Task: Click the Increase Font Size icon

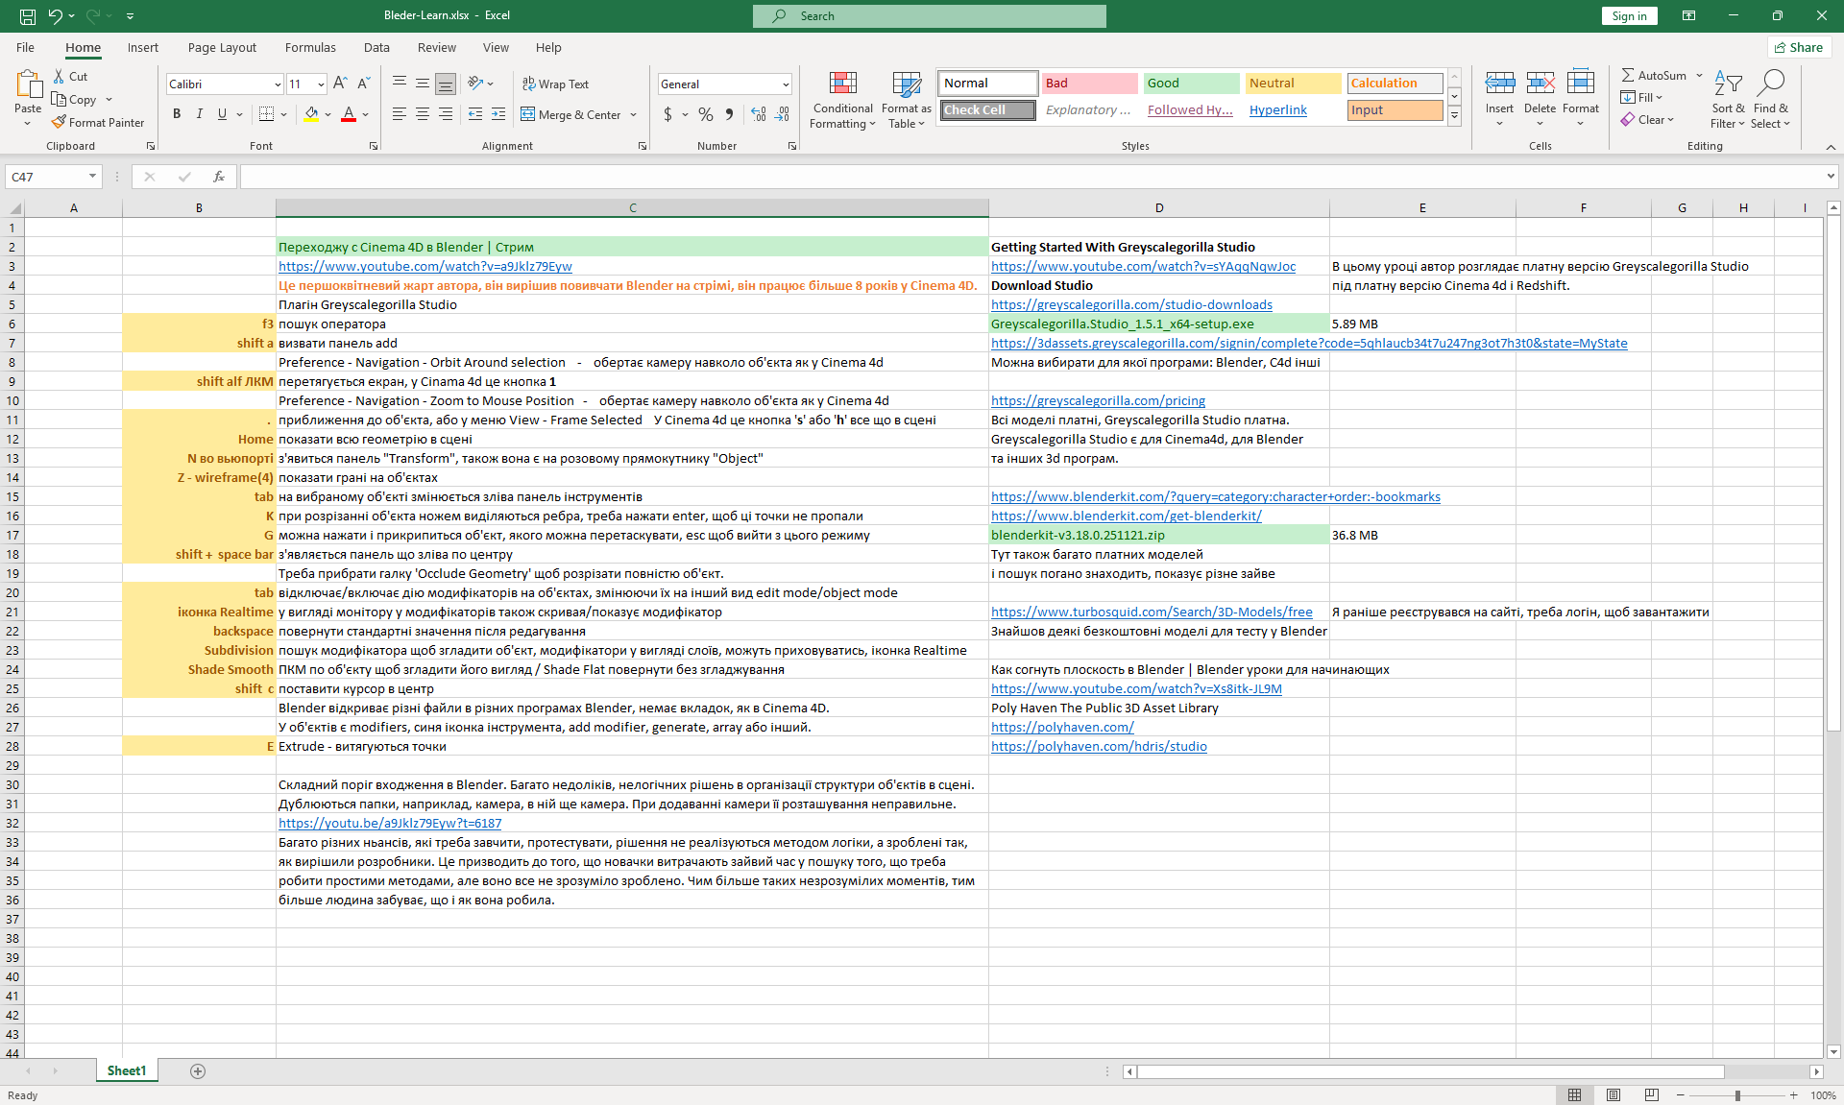Action: pos(340,84)
